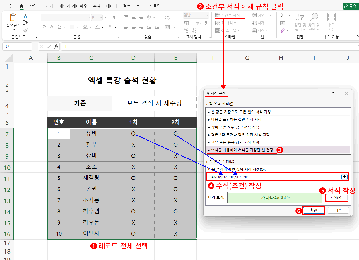Click the green 공유 share button
359x260 pixels.
351,6
